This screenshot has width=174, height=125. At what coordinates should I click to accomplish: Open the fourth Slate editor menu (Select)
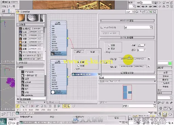[x=37, y=110]
